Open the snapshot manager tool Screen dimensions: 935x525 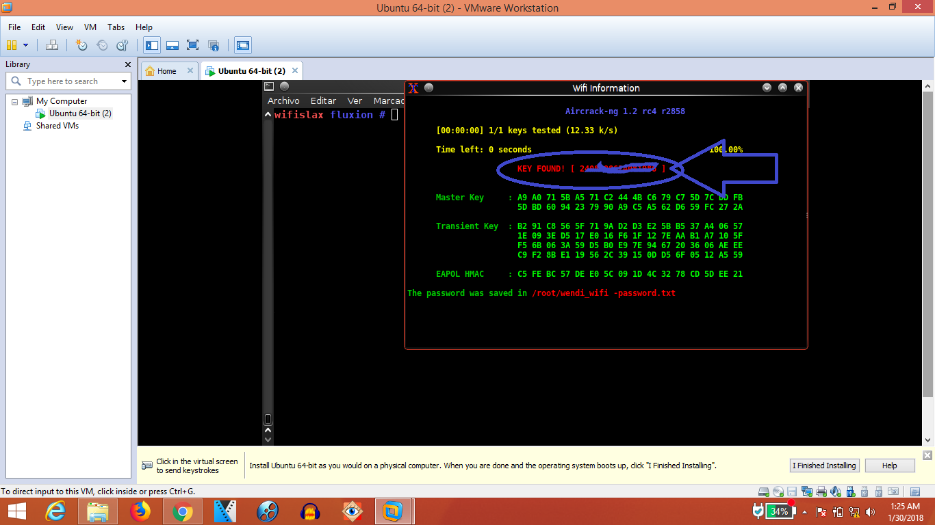click(x=123, y=45)
